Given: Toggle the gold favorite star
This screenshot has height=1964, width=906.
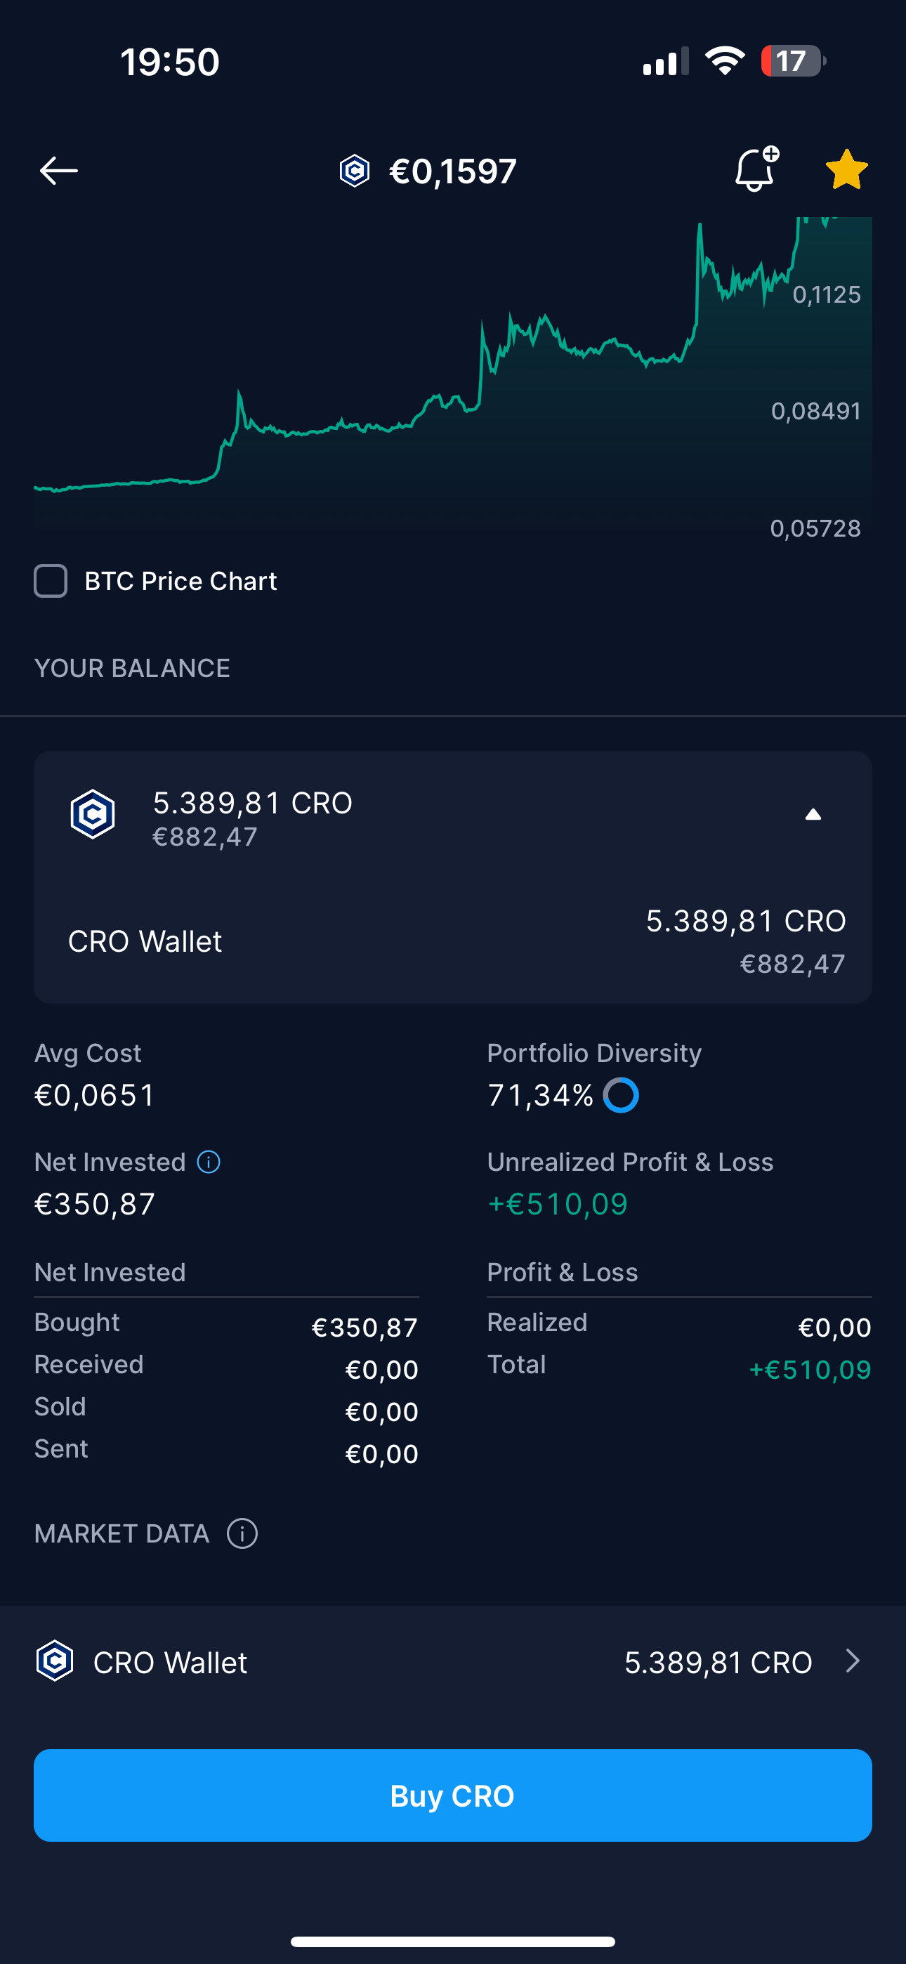Looking at the screenshot, I should tap(846, 169).
